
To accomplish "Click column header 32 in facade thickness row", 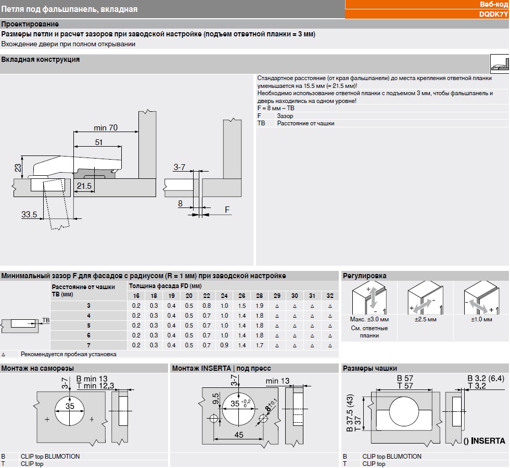I will coord(330,296).
